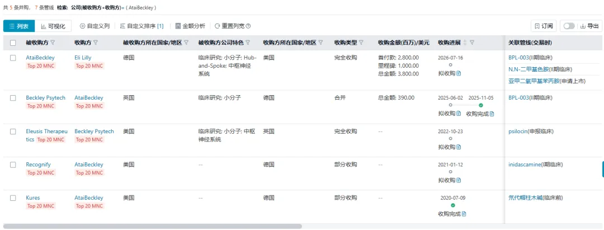
Task: Open BPL-003 pipeline link in Eli Lilly row
Action: tap(518, 58)
